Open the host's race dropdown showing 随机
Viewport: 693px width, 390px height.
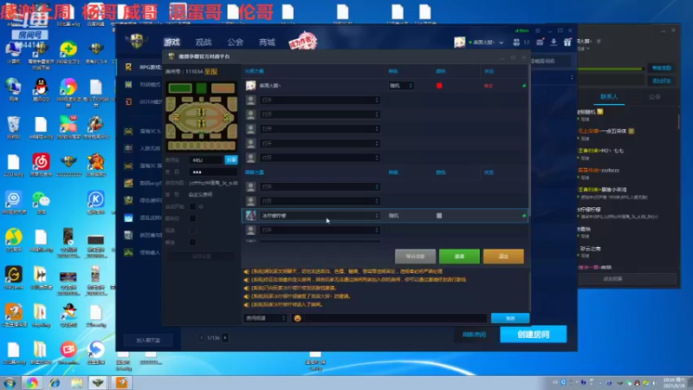click(x=401, y=85)
